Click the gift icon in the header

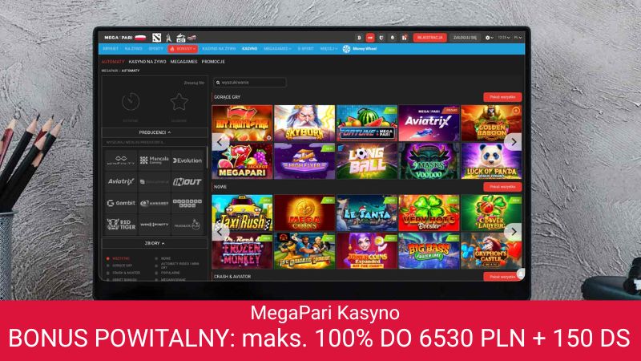pyautogui.click(x=404, y=38)
